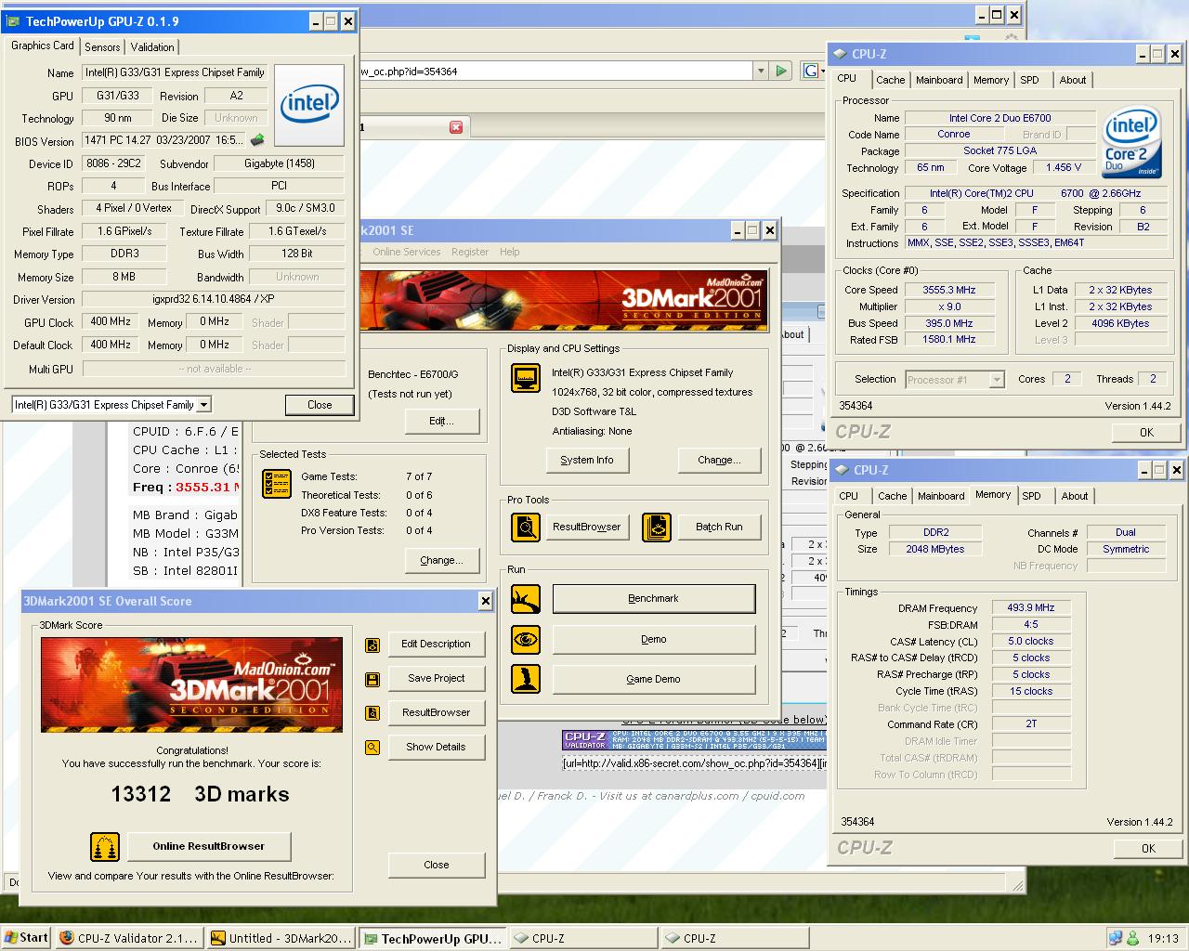Click the Benchmark run icon
The image size is (1189, 951).
pyautogui.click(x=526, y=599)
